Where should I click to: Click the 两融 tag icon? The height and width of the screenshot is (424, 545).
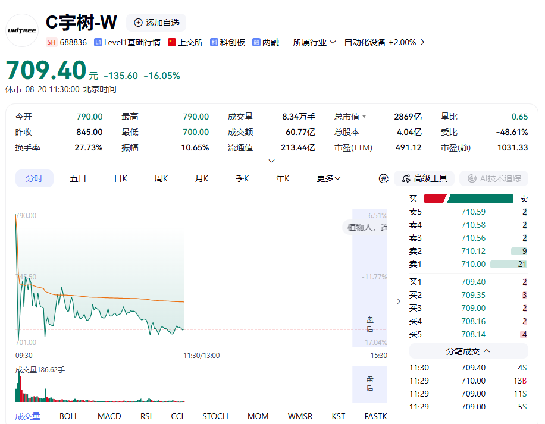[256, 42]
